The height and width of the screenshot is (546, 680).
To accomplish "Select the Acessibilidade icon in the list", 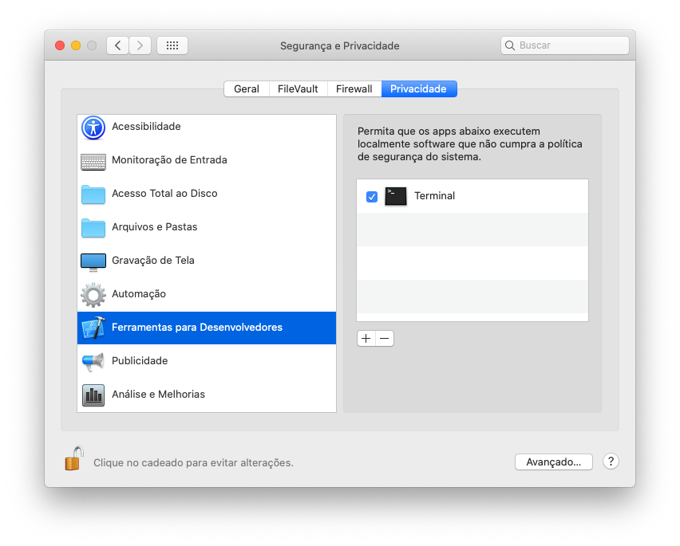I will click(x=93, y=128).
